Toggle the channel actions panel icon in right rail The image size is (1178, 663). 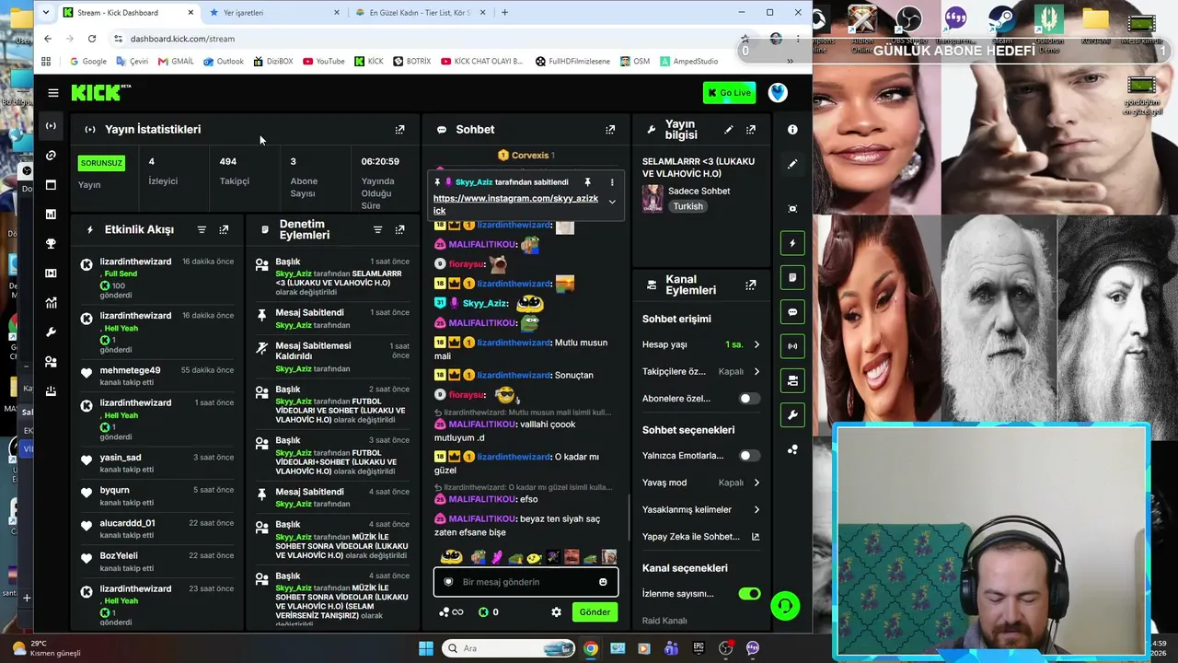tap(792, 380)
